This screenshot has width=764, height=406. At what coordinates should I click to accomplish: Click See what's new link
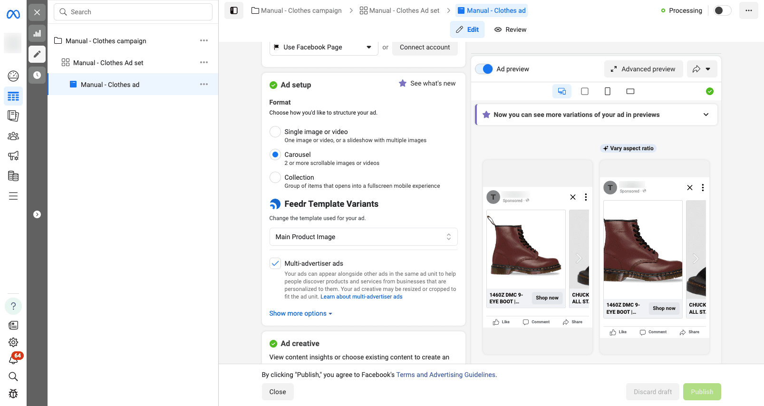point(427,83)
